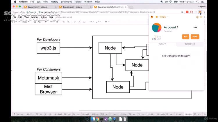The image size is (218, 122).
Task: Open the Extras menu in draw.io
Action: pos(44,17)
